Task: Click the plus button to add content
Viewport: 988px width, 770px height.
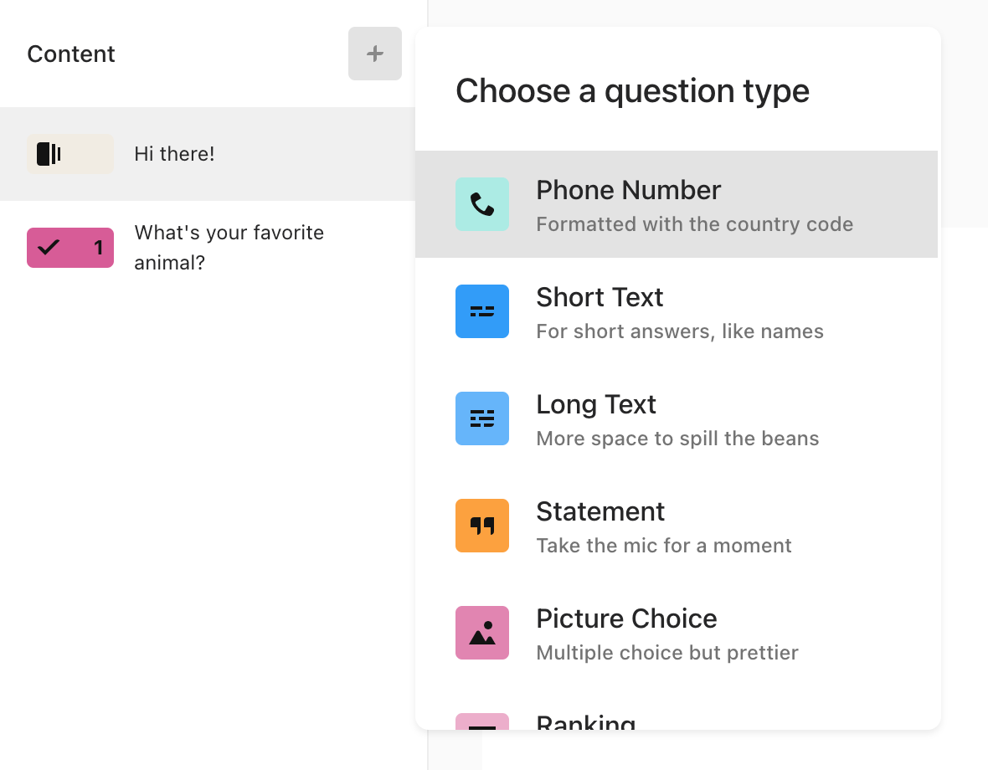Action: pos(375,54)
